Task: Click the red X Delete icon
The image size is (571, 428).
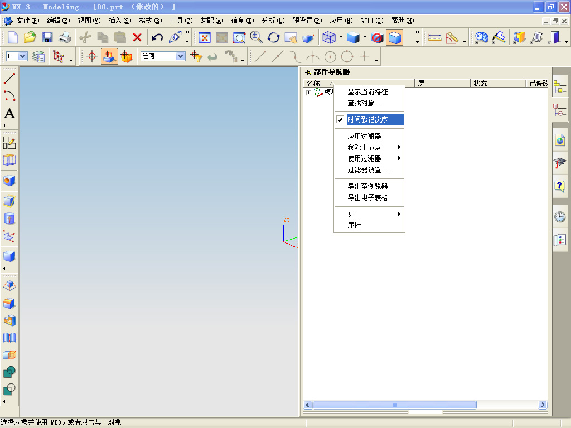Action: 137,37
